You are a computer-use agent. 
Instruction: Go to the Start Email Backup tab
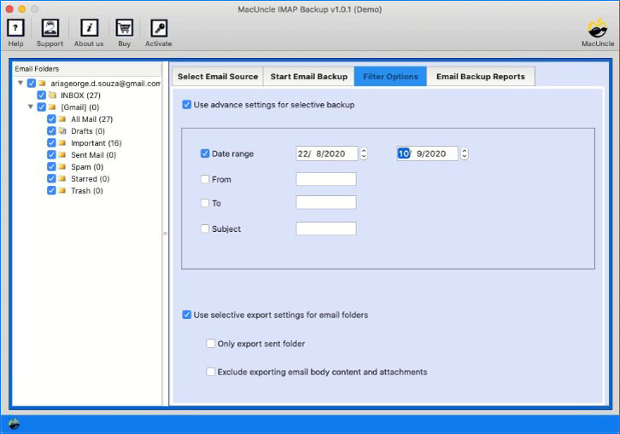pyautogui.click(x=308, y=77)
